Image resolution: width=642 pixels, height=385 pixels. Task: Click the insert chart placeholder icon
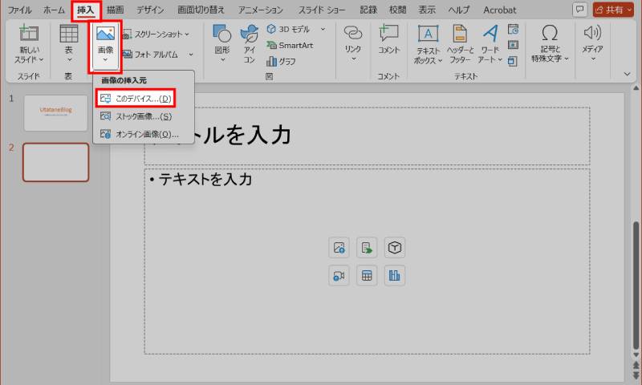click(x=394, y=275)
